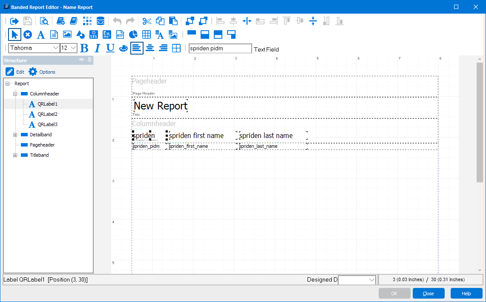Viewport: 486px width, 302px height.
Task: Click Edit in the Structure panel
Action: 15,72
